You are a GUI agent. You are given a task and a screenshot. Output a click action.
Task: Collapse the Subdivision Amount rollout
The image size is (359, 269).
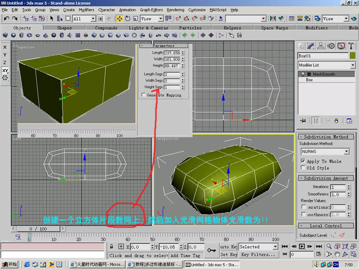[326, 178]
